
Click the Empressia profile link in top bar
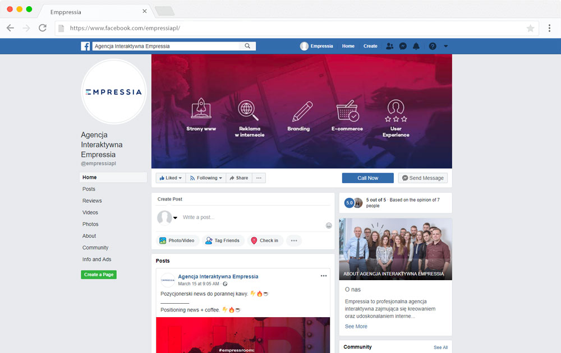(x=316, y=46)
